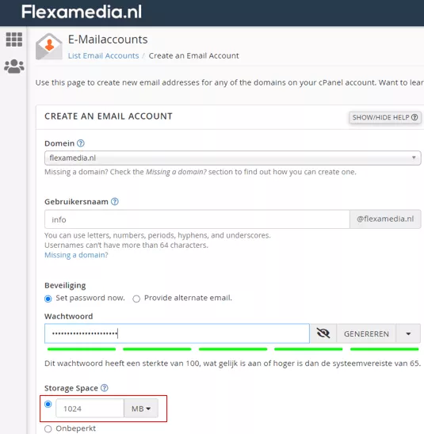
Task: Open the Domein dropdown showing flexamedia.nl
Action: point(233,158)
